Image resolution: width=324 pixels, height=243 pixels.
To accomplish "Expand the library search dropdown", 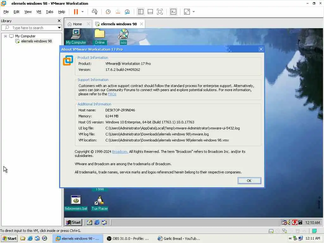I will (x=59, y=28).
